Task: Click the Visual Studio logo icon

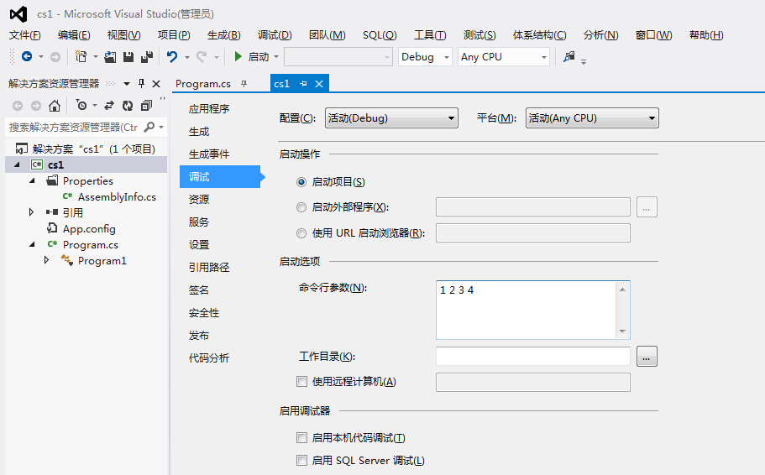Action: coord(18,14)
